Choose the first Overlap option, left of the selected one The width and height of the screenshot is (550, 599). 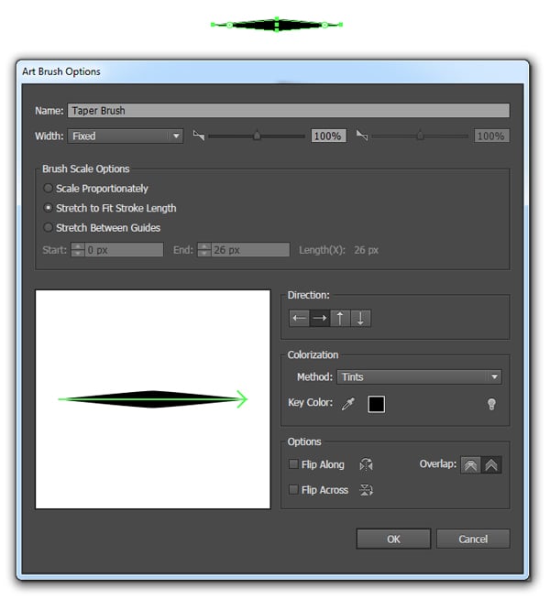(471, 465)
